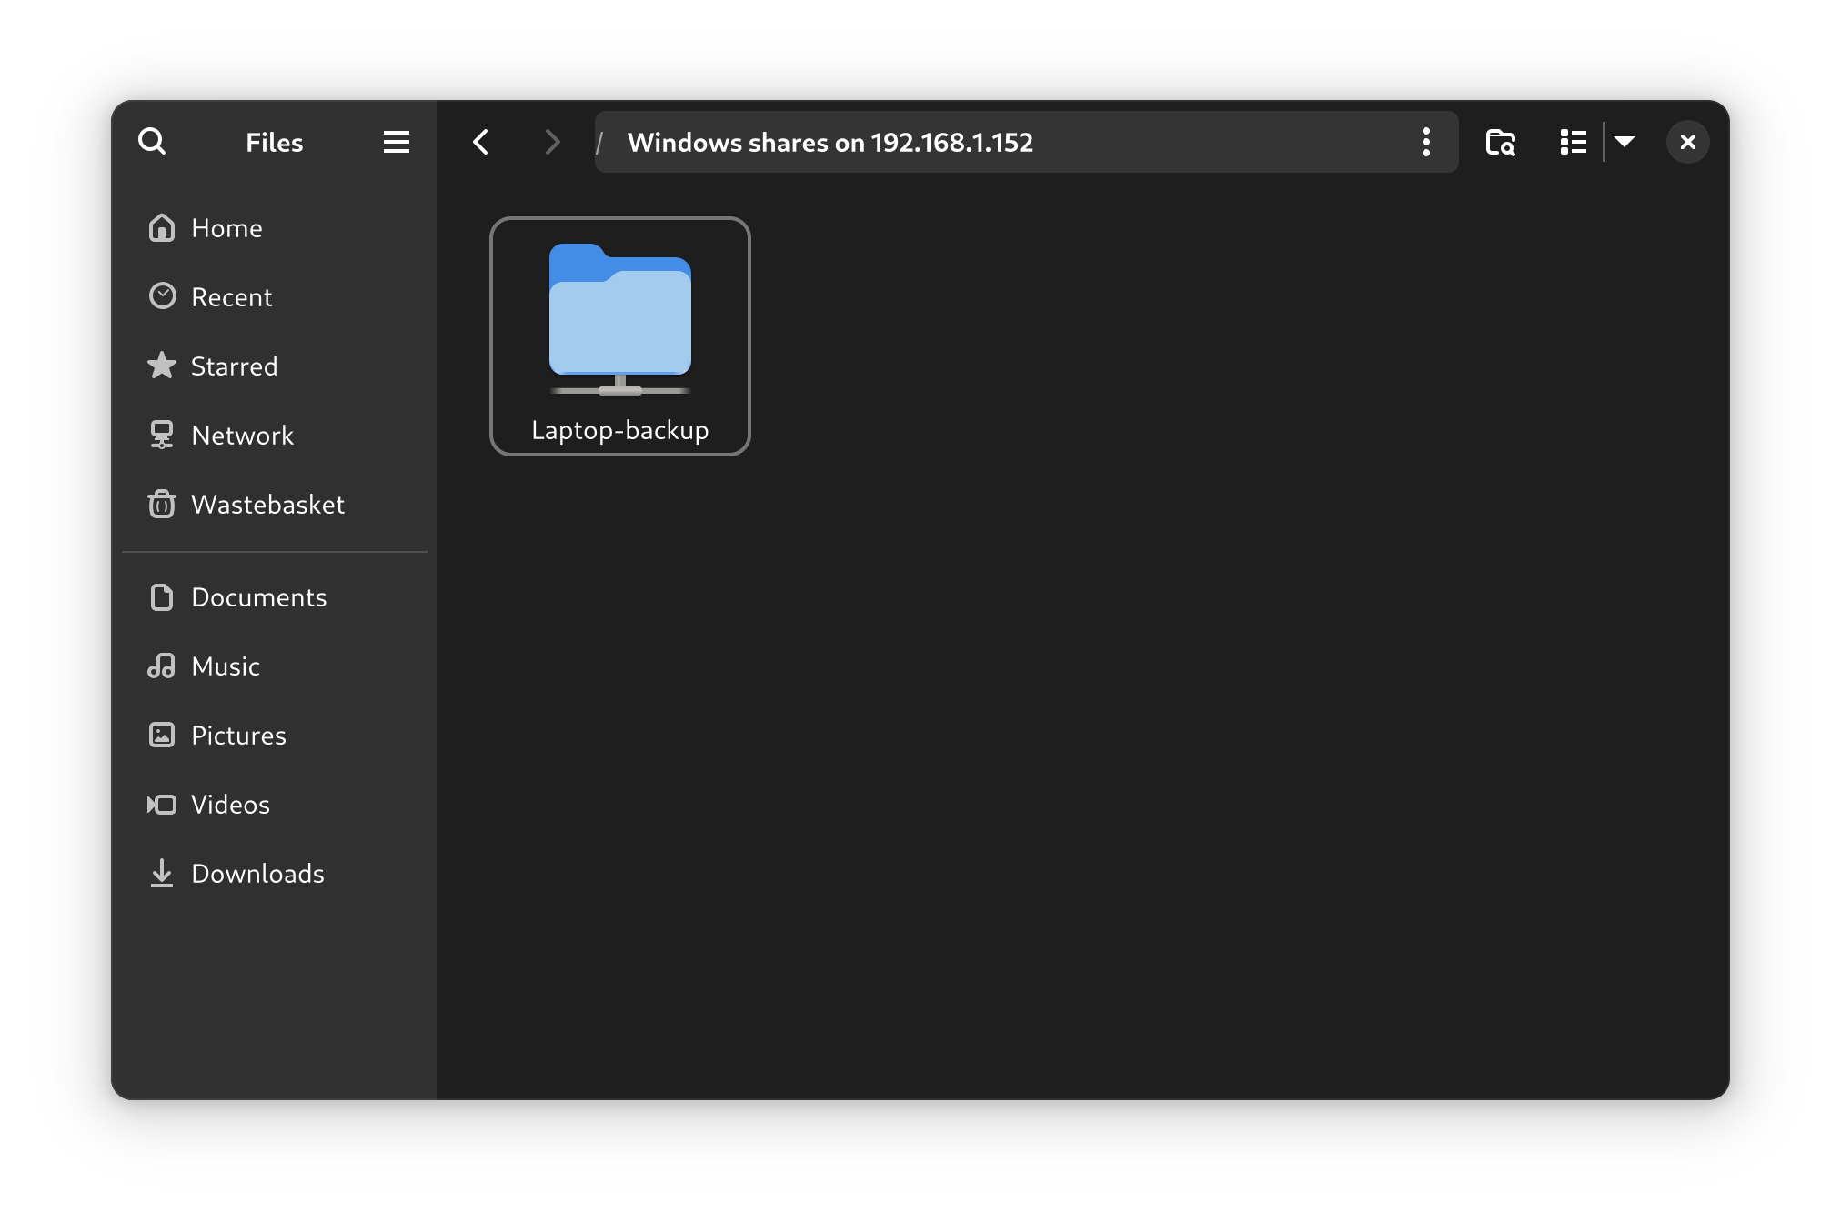Open Home in sidebar
1841x1222 pixels.
pos(275,228)
